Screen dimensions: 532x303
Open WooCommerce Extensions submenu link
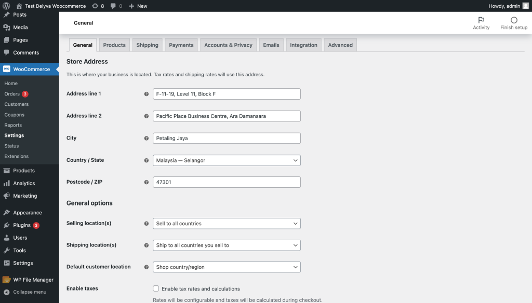16,156
